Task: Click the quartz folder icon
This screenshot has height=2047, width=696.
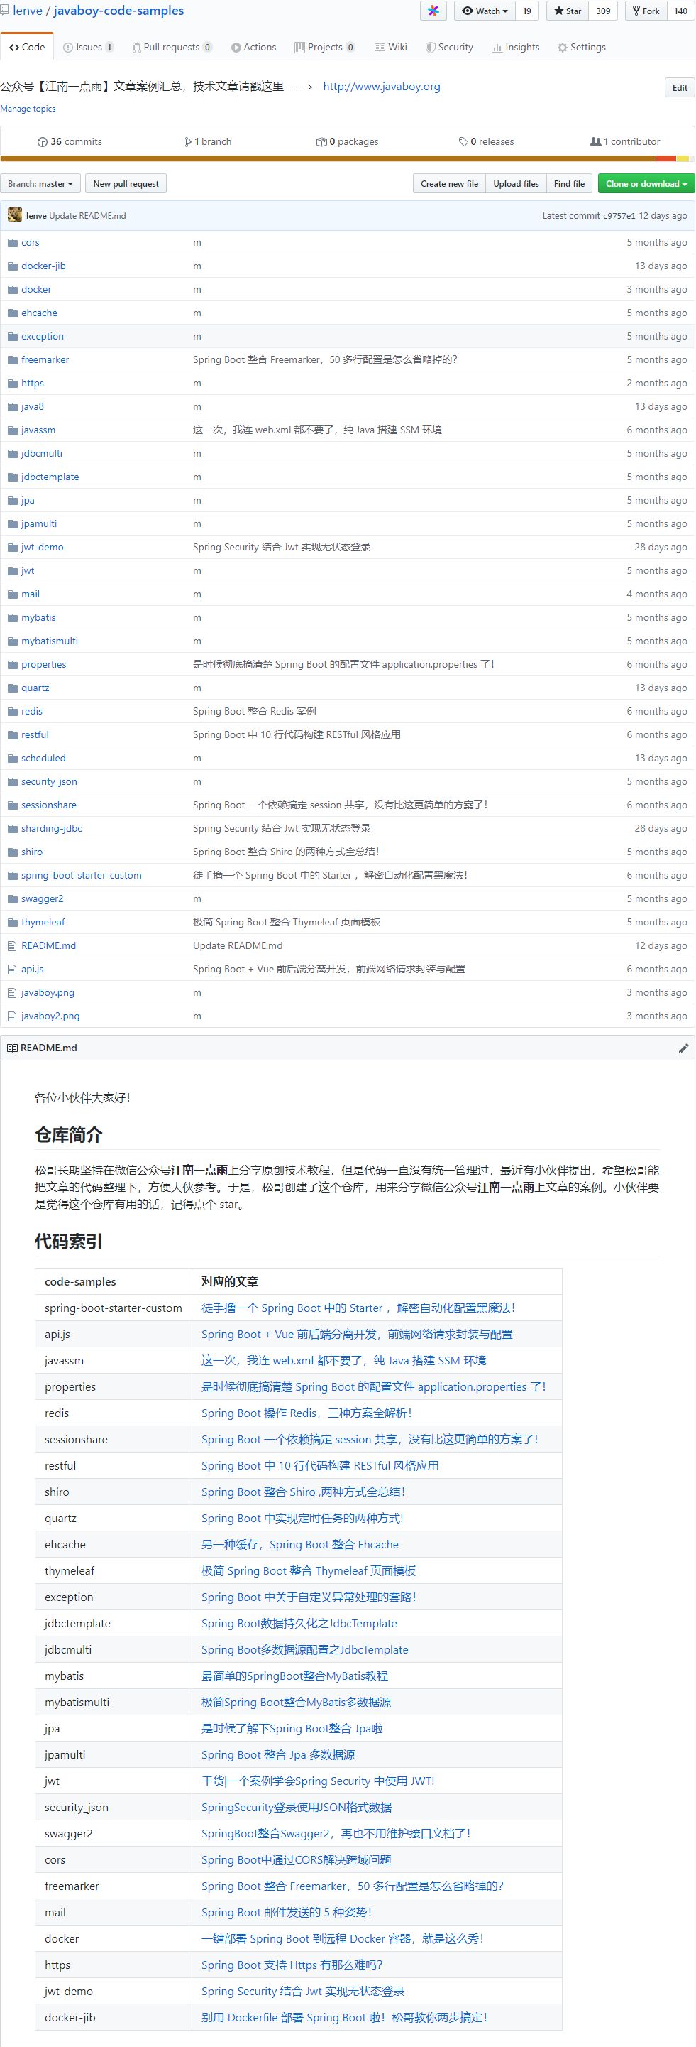Action: click(x=13, y=688)
